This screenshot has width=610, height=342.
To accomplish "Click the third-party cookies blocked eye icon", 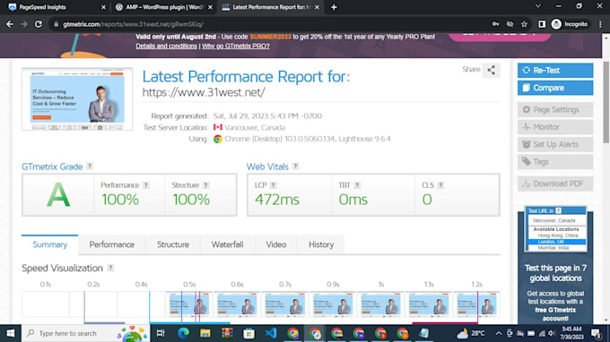I will click(510, 24).
